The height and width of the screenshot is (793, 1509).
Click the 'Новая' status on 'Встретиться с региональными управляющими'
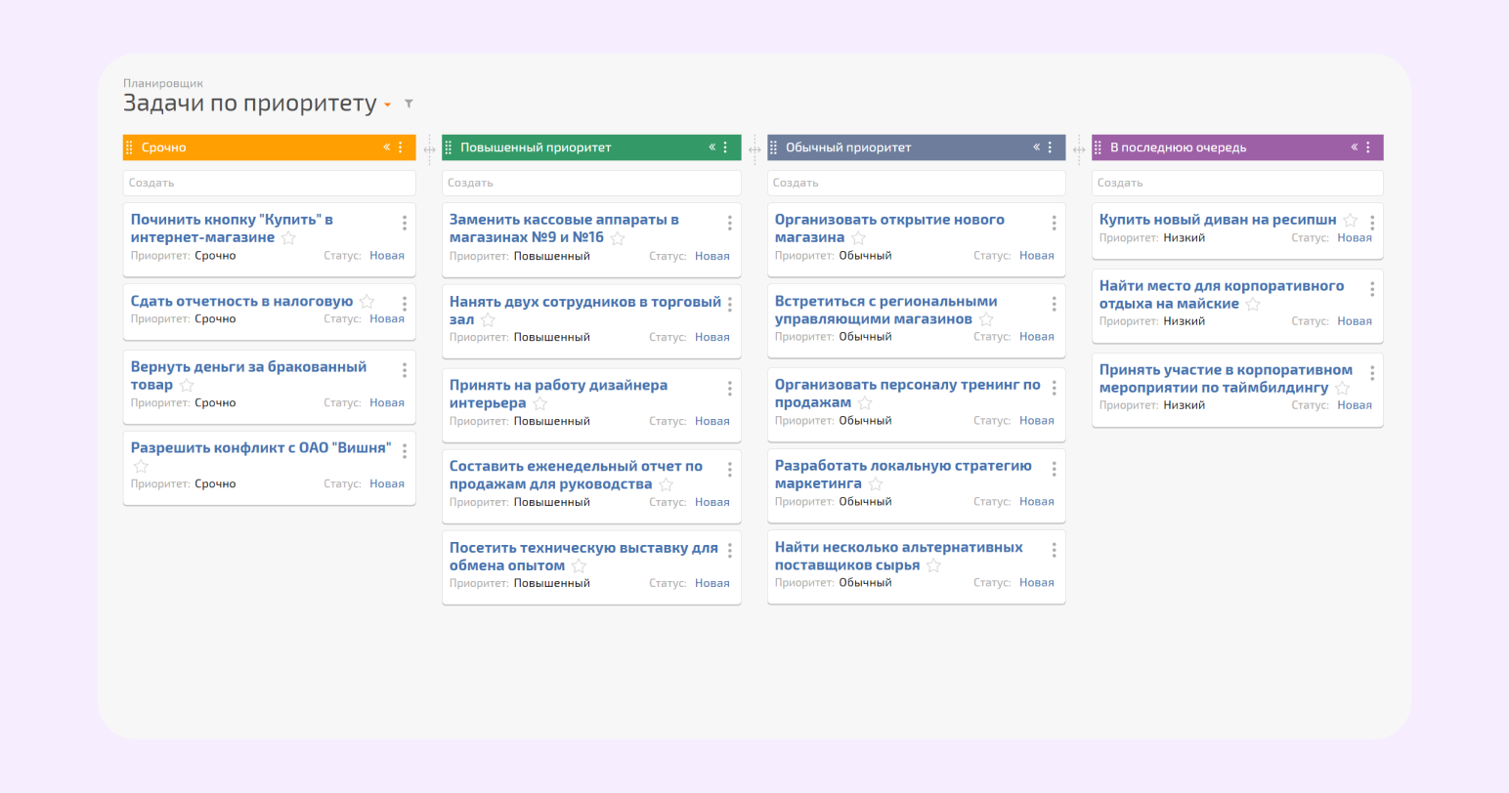pyautogui.click(x=1036, y=337)
